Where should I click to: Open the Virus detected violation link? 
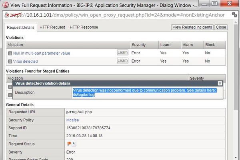(25, 61)
